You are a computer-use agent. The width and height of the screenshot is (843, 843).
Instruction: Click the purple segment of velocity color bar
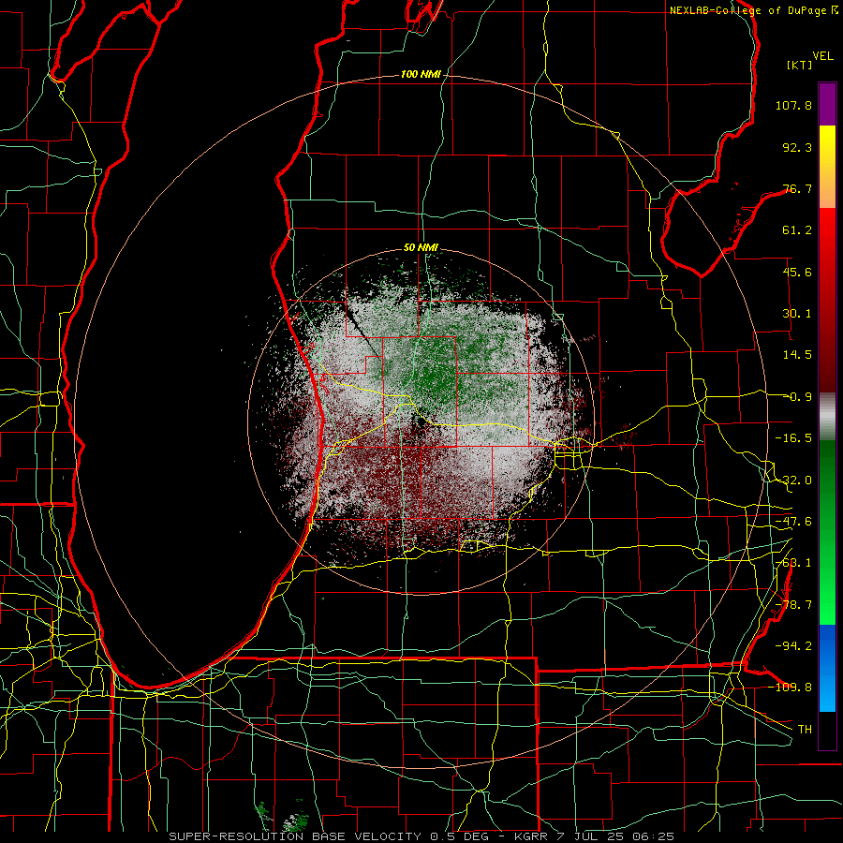click(827, 104)
